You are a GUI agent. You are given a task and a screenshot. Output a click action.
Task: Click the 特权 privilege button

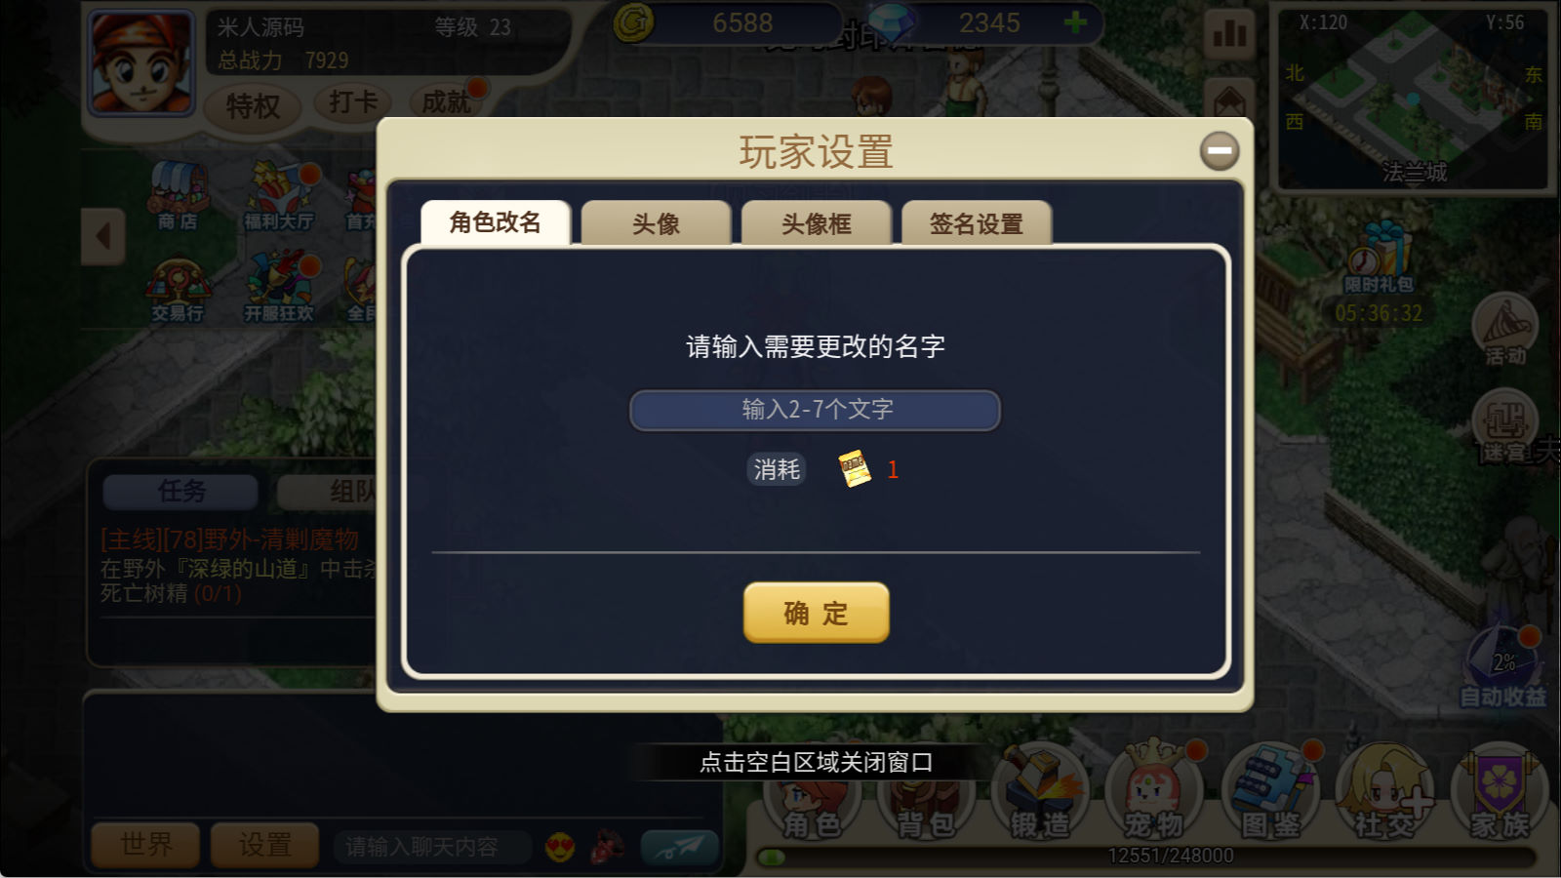click(x=253, y=104)
